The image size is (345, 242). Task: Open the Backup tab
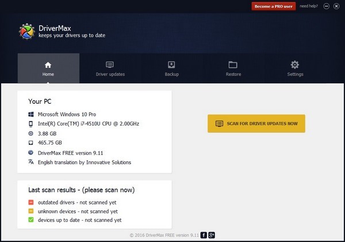point(171,68)
